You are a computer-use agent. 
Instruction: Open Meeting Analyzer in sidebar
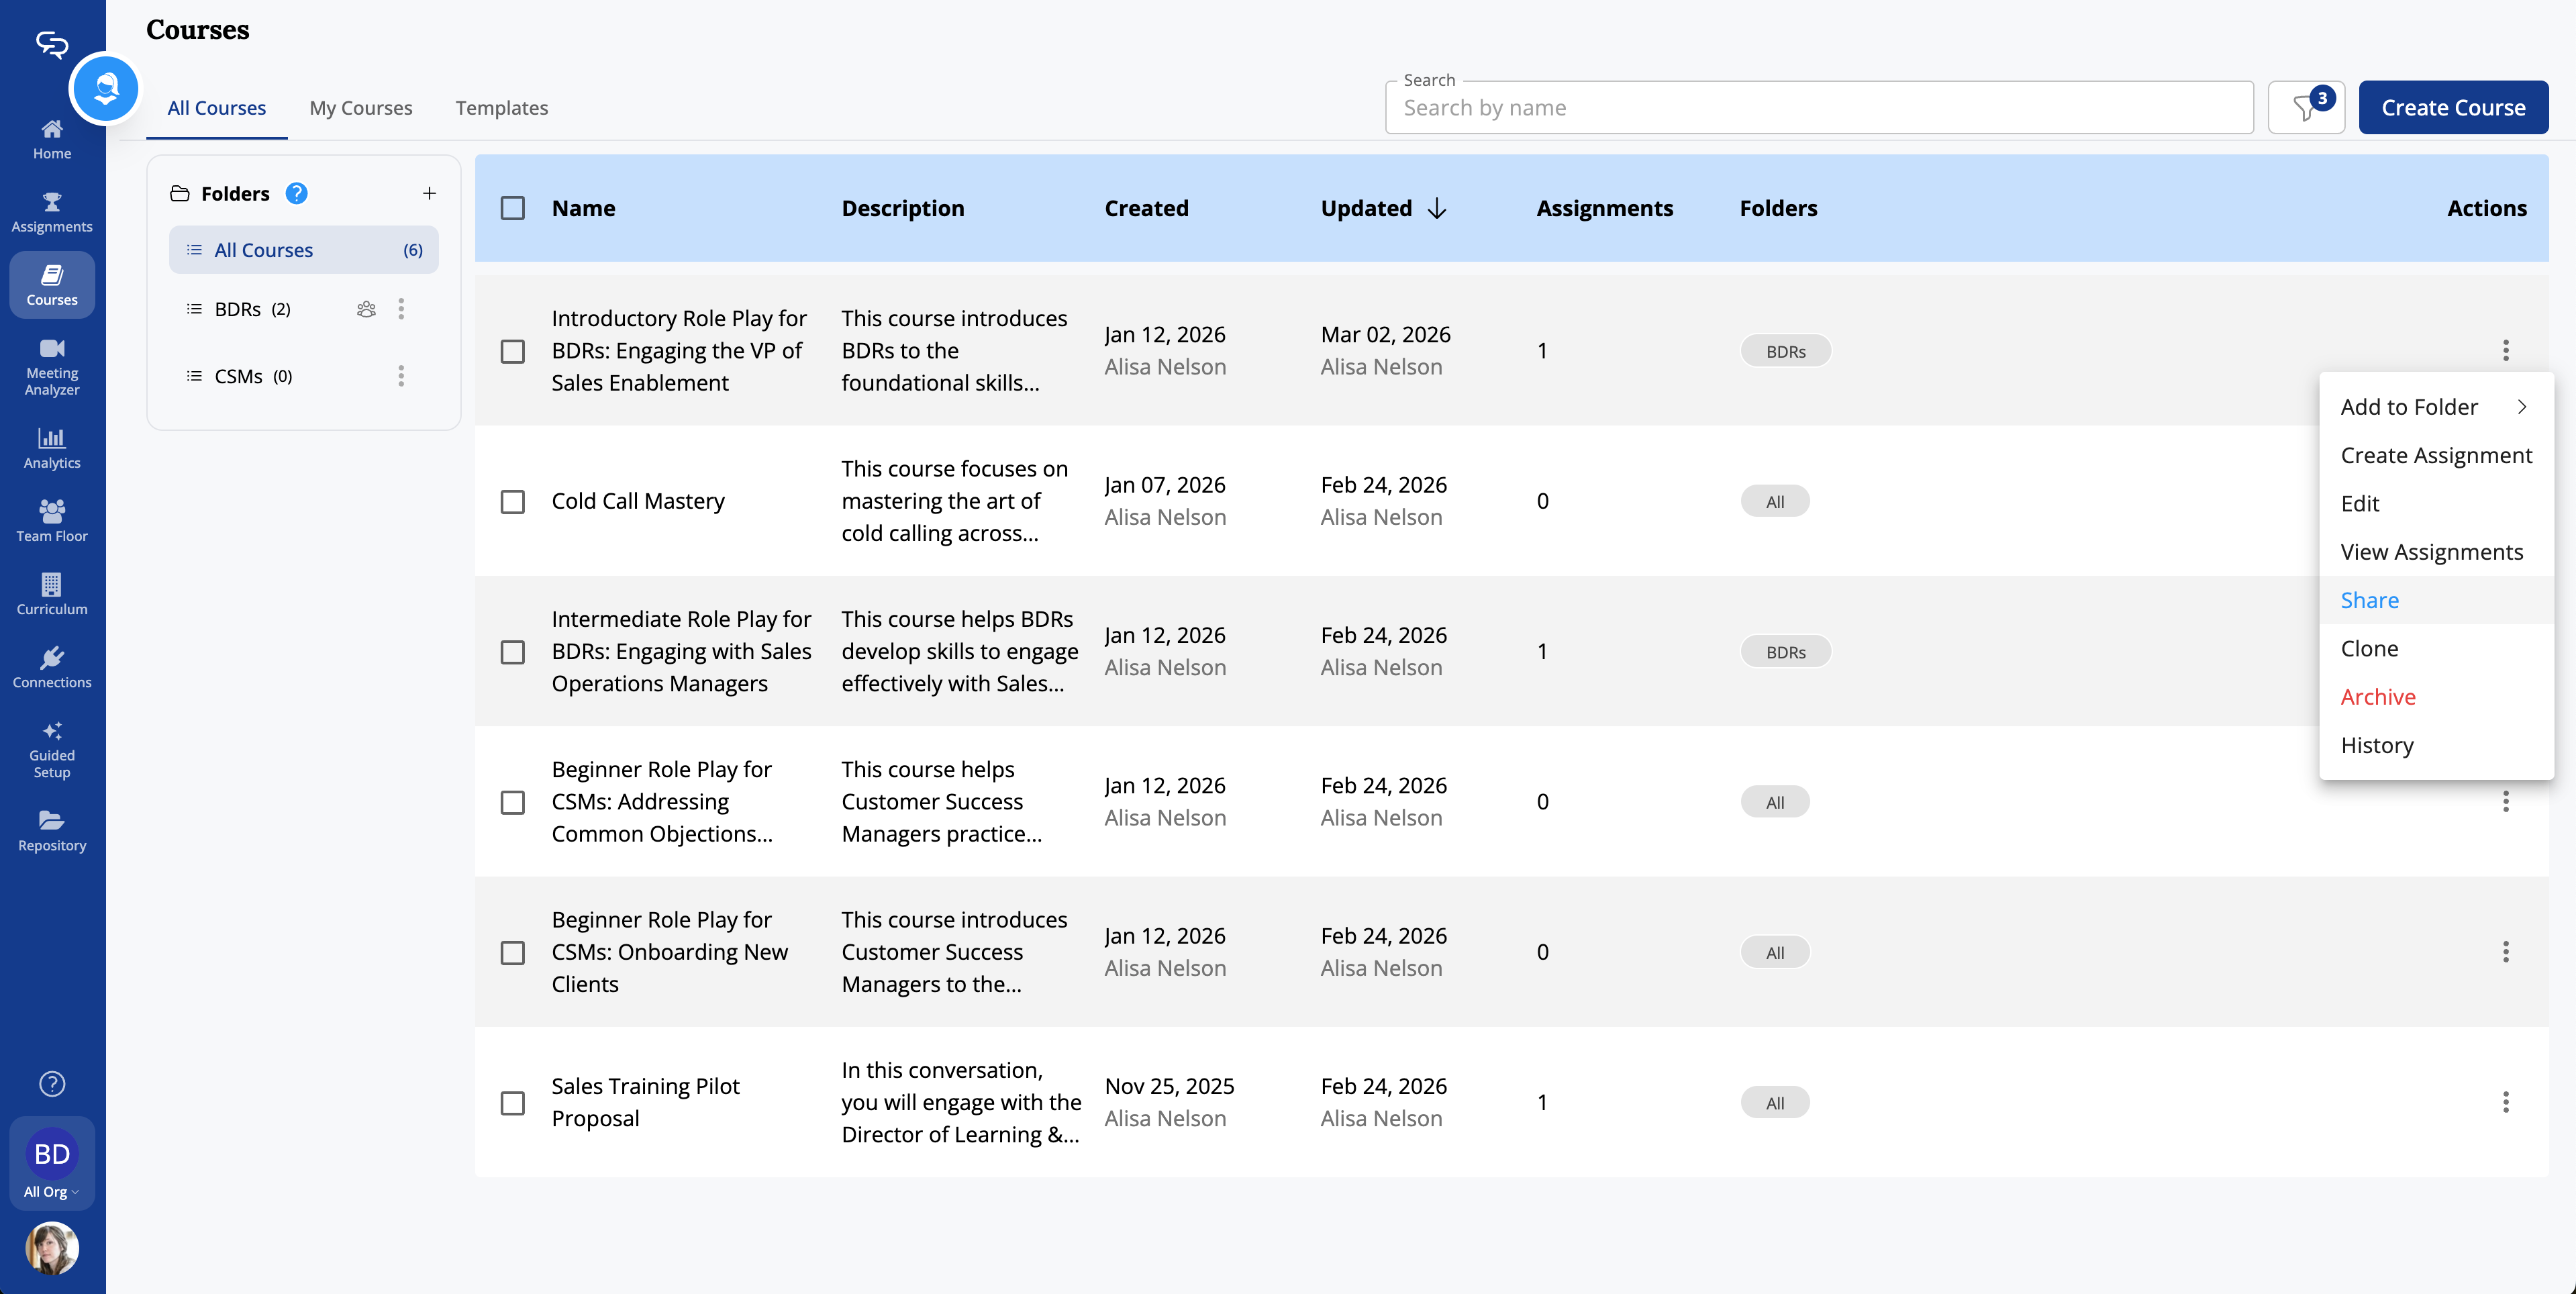point(52,366)
